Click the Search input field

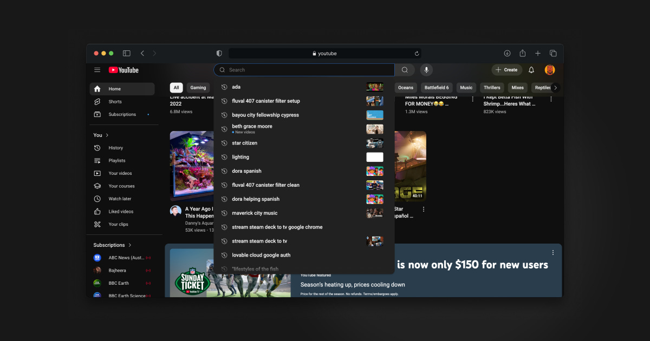tap(304, 70)
